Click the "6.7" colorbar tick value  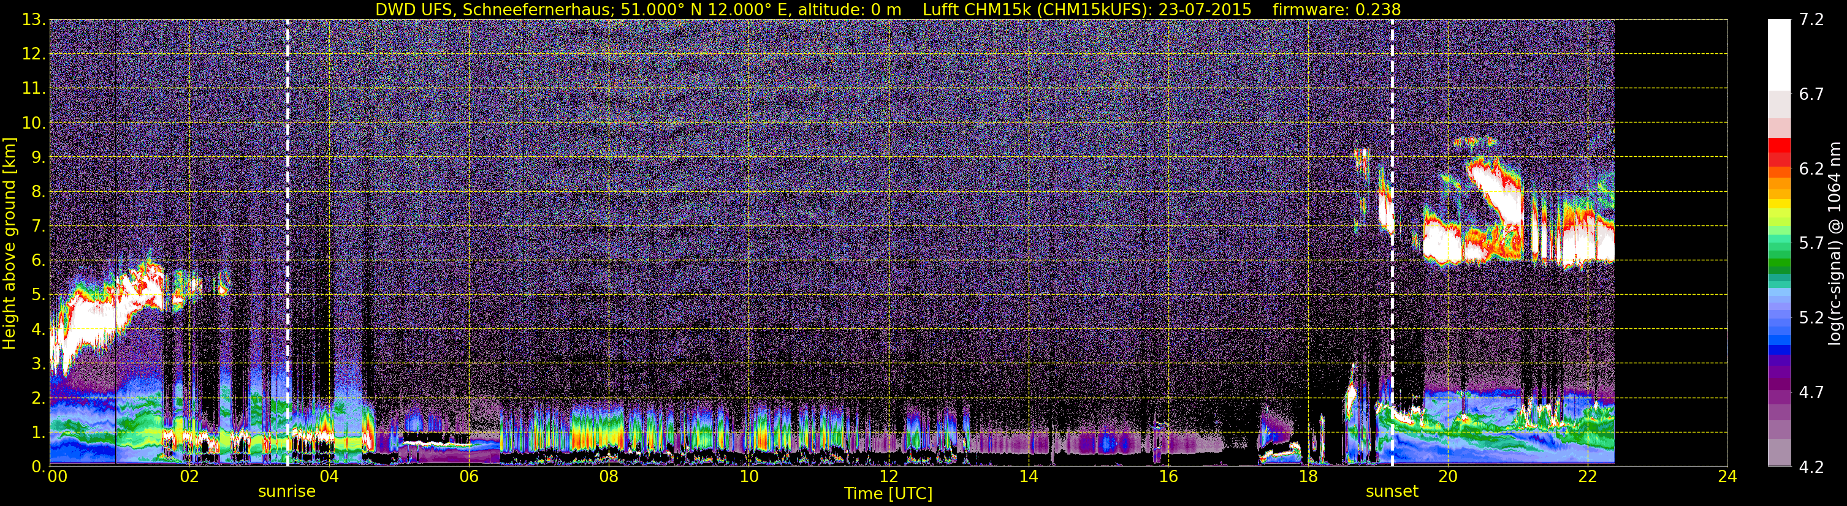(1811, 94)
